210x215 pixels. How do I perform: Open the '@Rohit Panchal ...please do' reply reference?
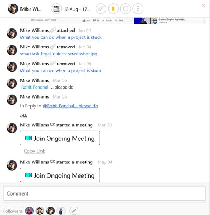click(x=70, y=106)
